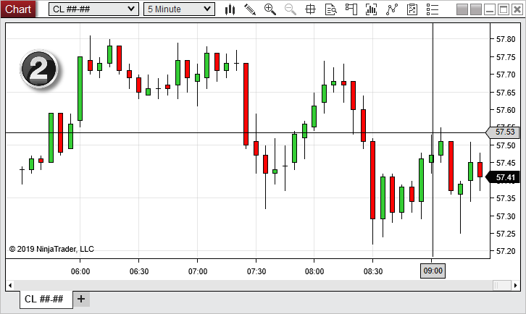Open the chart properties list icon

[433, 9]
